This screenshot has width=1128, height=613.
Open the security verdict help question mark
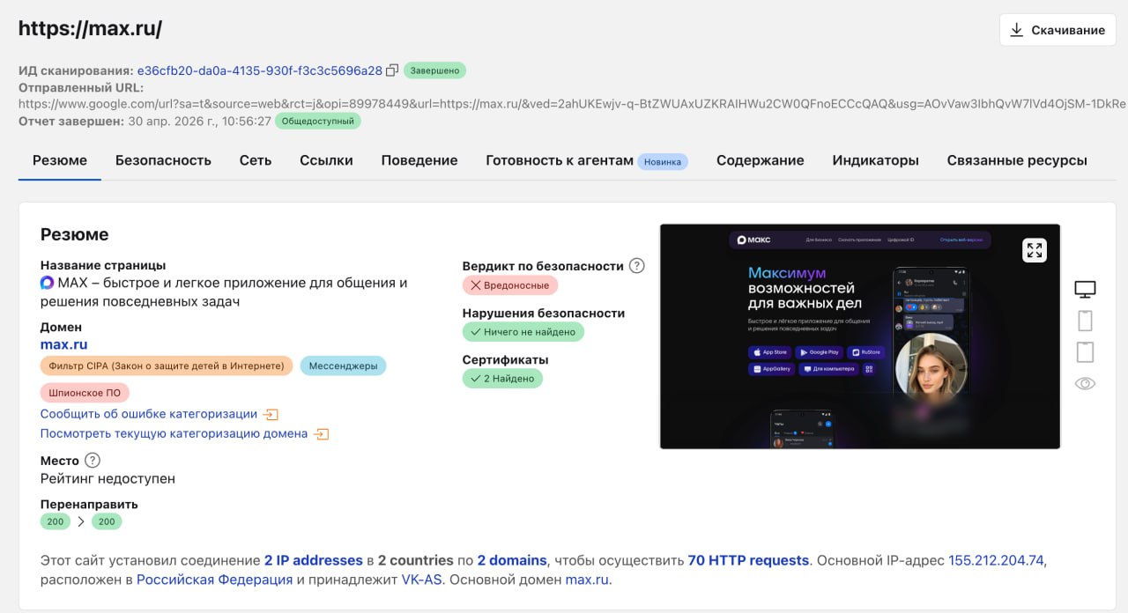[636, 265]
